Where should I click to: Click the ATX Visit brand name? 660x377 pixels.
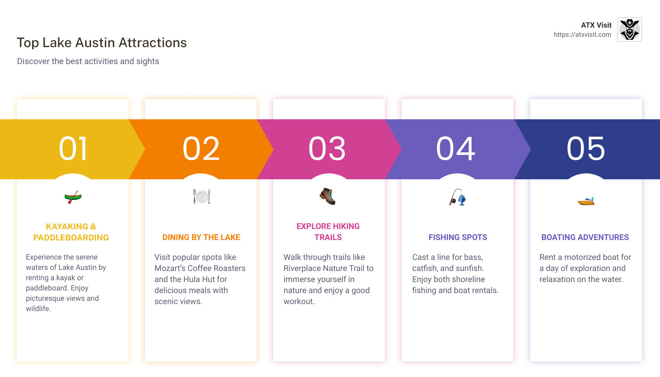coord(596,25)
